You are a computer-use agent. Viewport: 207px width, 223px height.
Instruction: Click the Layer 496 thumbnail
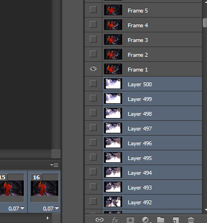tap(113, 143)
